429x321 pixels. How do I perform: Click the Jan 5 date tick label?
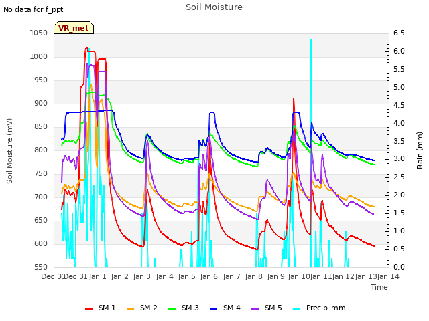[186, 276]
